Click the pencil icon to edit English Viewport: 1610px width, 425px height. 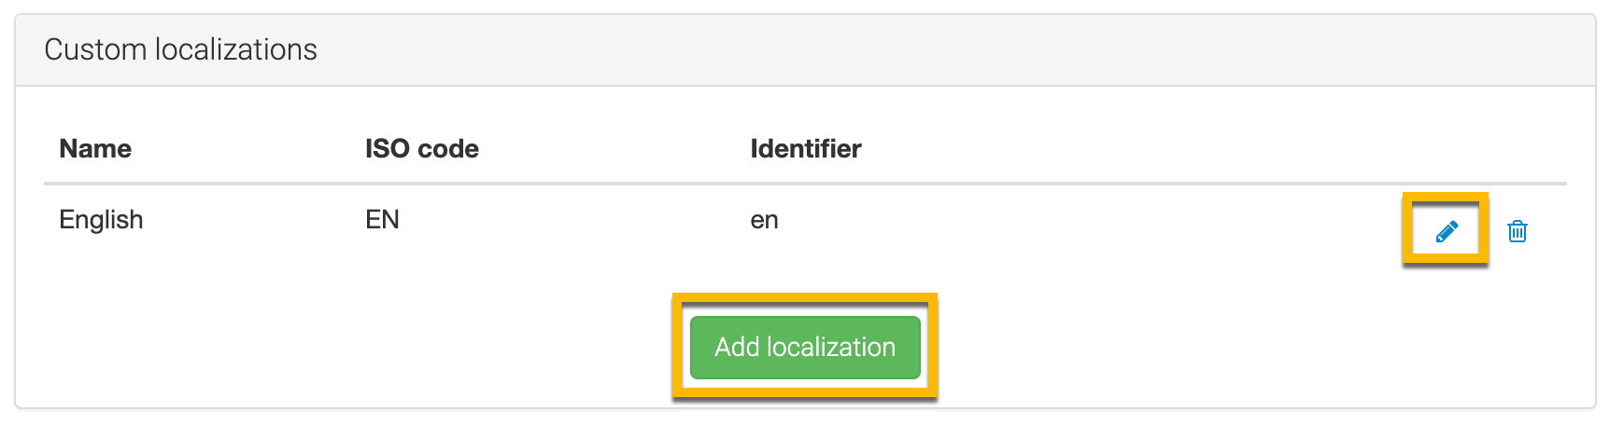click(x=1446, y=231)
